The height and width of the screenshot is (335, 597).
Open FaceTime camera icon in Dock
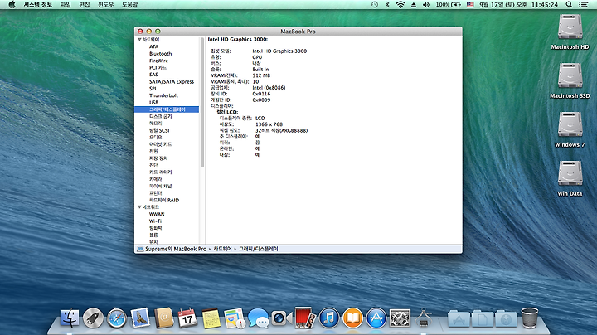[x=282, y=318]
